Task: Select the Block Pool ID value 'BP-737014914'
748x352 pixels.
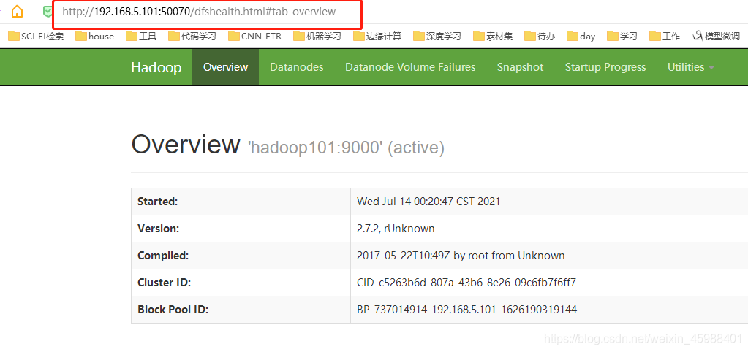Action: (467, 310)
